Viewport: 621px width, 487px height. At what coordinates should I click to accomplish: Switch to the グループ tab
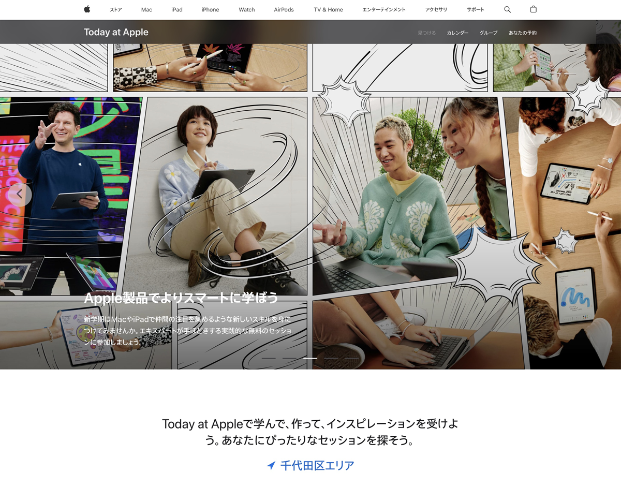pos(489,33)
